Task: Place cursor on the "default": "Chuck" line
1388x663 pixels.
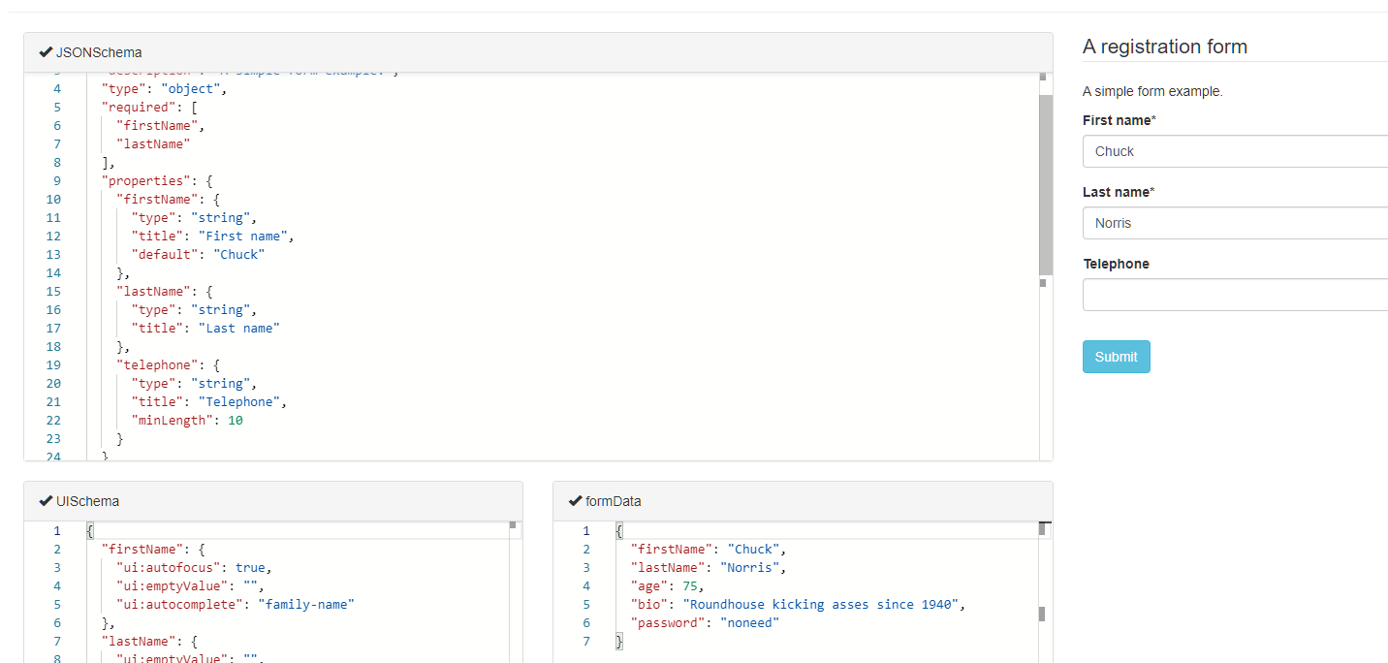Action: [x=198, y=254]
